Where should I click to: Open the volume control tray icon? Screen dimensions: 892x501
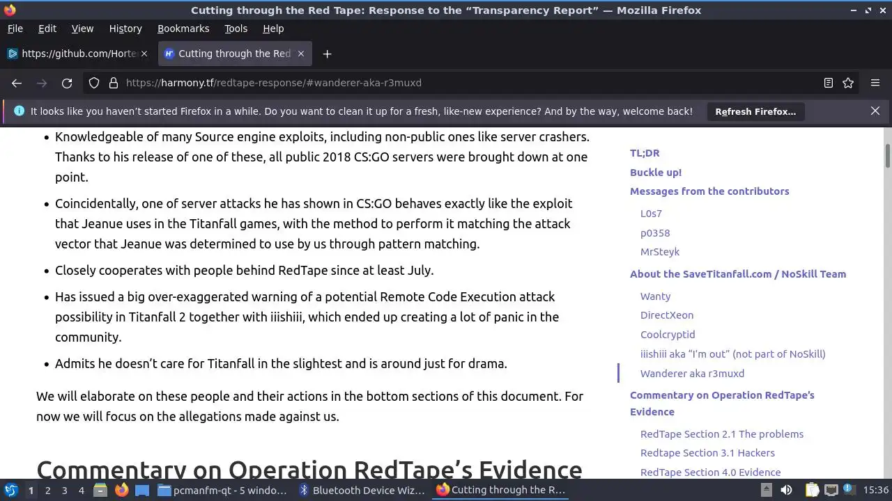click(x=786, y=491)
